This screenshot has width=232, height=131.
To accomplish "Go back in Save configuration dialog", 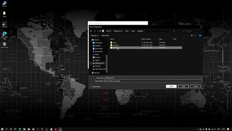I will tap(91, 31).
